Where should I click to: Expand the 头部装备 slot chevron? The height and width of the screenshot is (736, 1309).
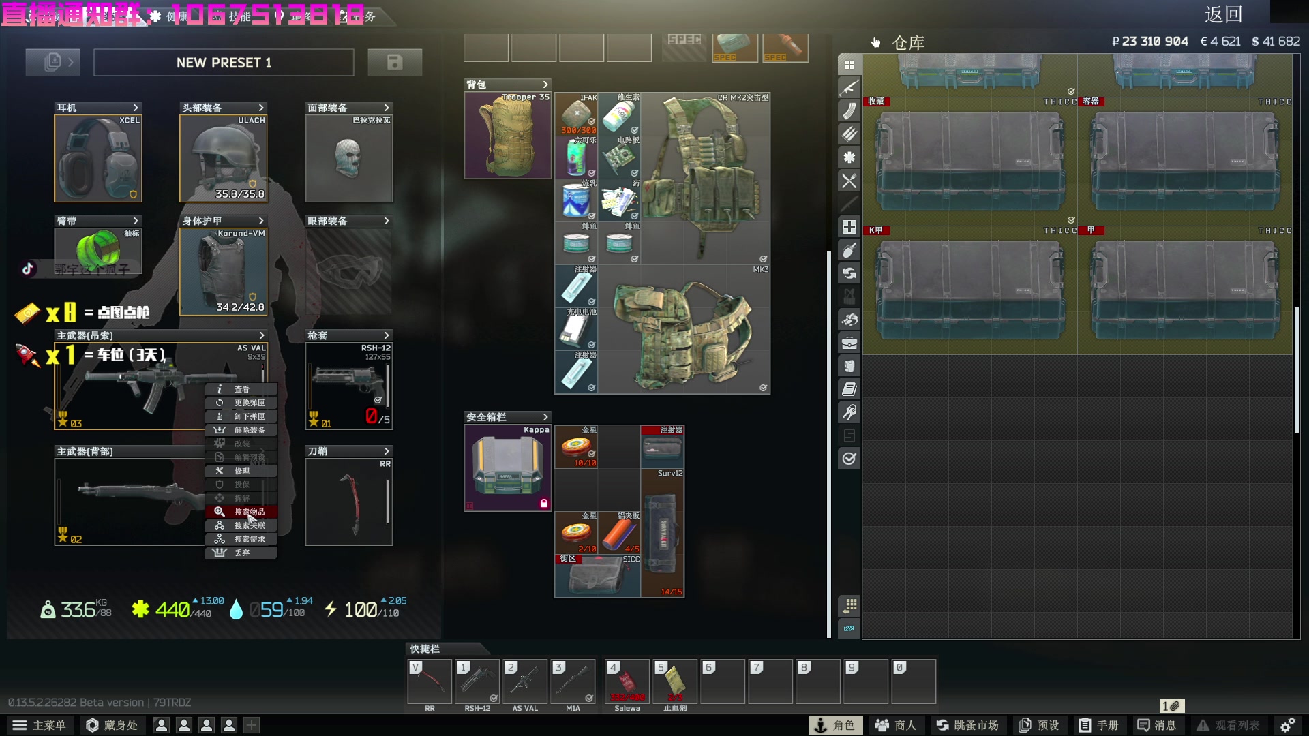click(x=261, y=108)
